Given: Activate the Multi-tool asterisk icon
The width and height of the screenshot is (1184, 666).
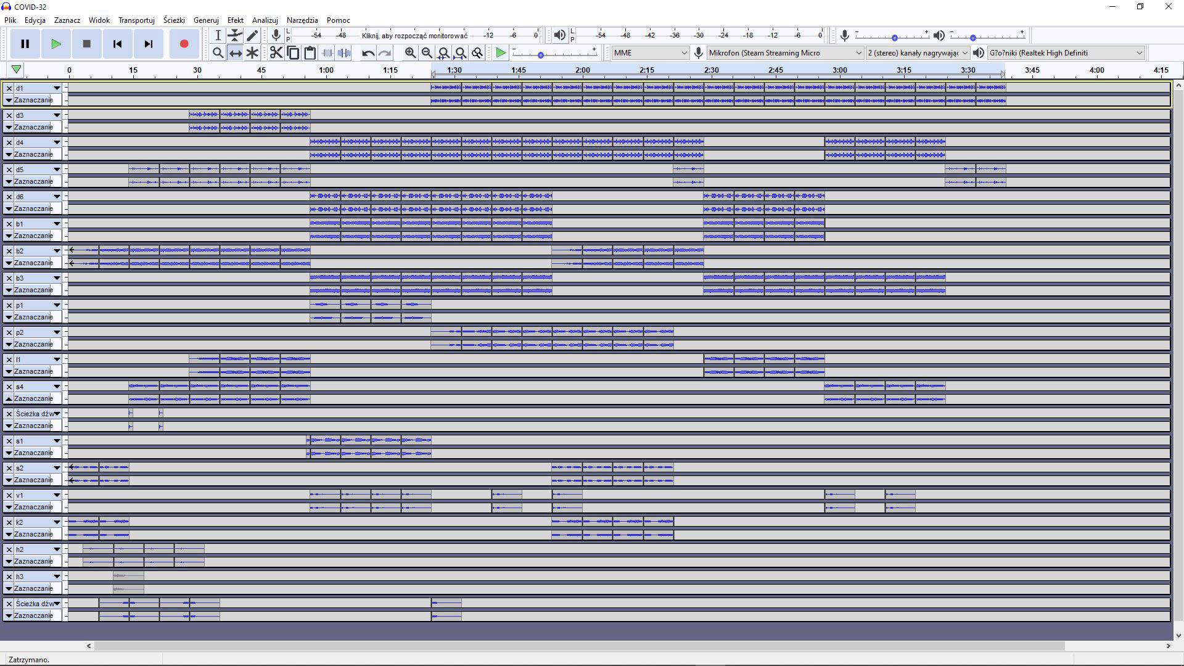Looking at the screenshot, I should [x=252, y=53].
